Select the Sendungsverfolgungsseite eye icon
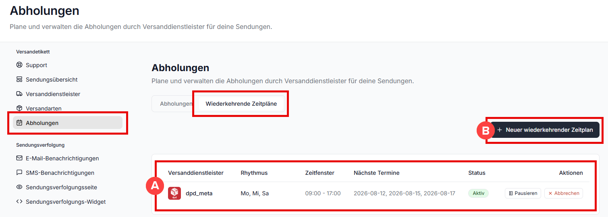The width and height of the screenshot is (608, 217). [x=19, y=187]
